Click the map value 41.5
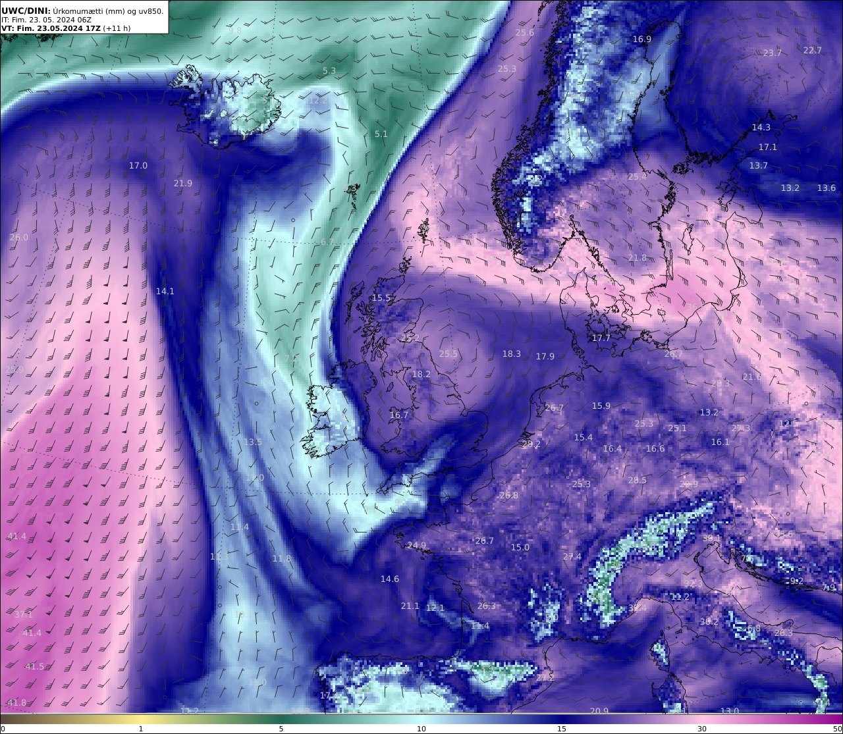This screenshot has width=843, height=734. click(35, 667)
